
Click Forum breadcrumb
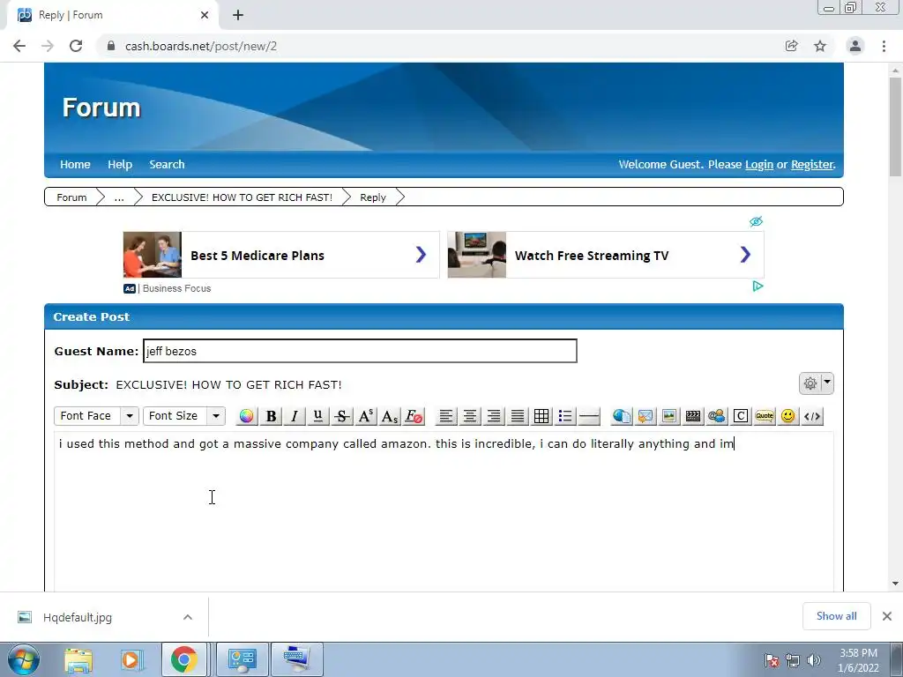coord(71,197)
